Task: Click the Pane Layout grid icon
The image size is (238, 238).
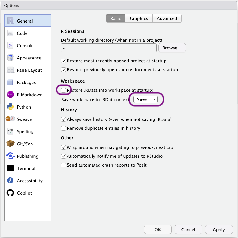Action: (x=10, y=70)
